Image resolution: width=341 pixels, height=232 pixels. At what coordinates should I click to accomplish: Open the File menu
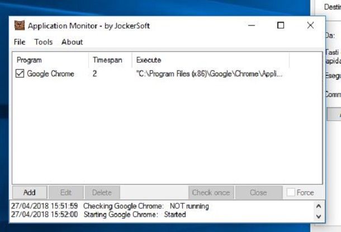20,42
